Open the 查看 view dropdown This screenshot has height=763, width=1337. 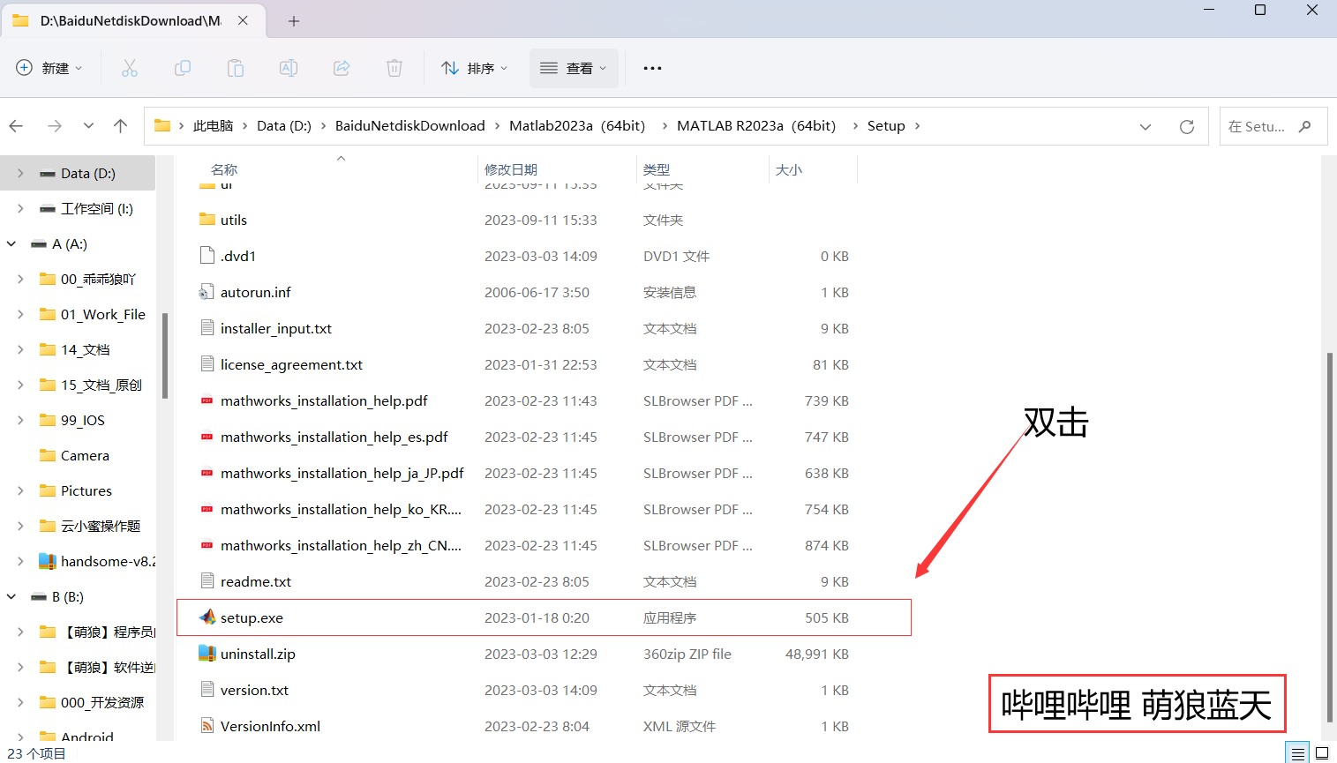574,68
